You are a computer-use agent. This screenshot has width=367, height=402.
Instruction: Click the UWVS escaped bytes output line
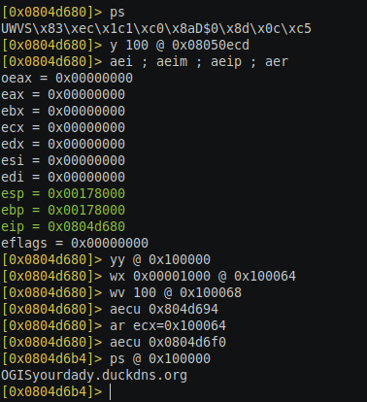[x=156, y=28]
